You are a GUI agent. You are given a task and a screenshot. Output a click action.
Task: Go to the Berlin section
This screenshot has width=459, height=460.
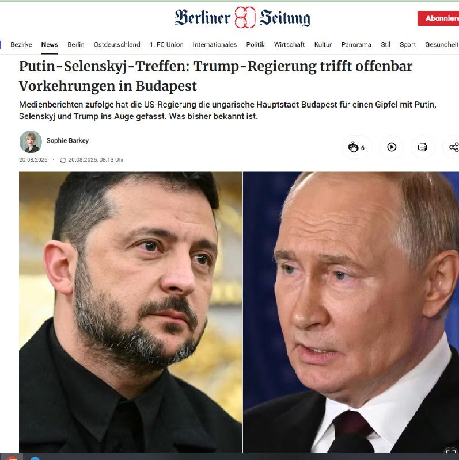point(76,44)
